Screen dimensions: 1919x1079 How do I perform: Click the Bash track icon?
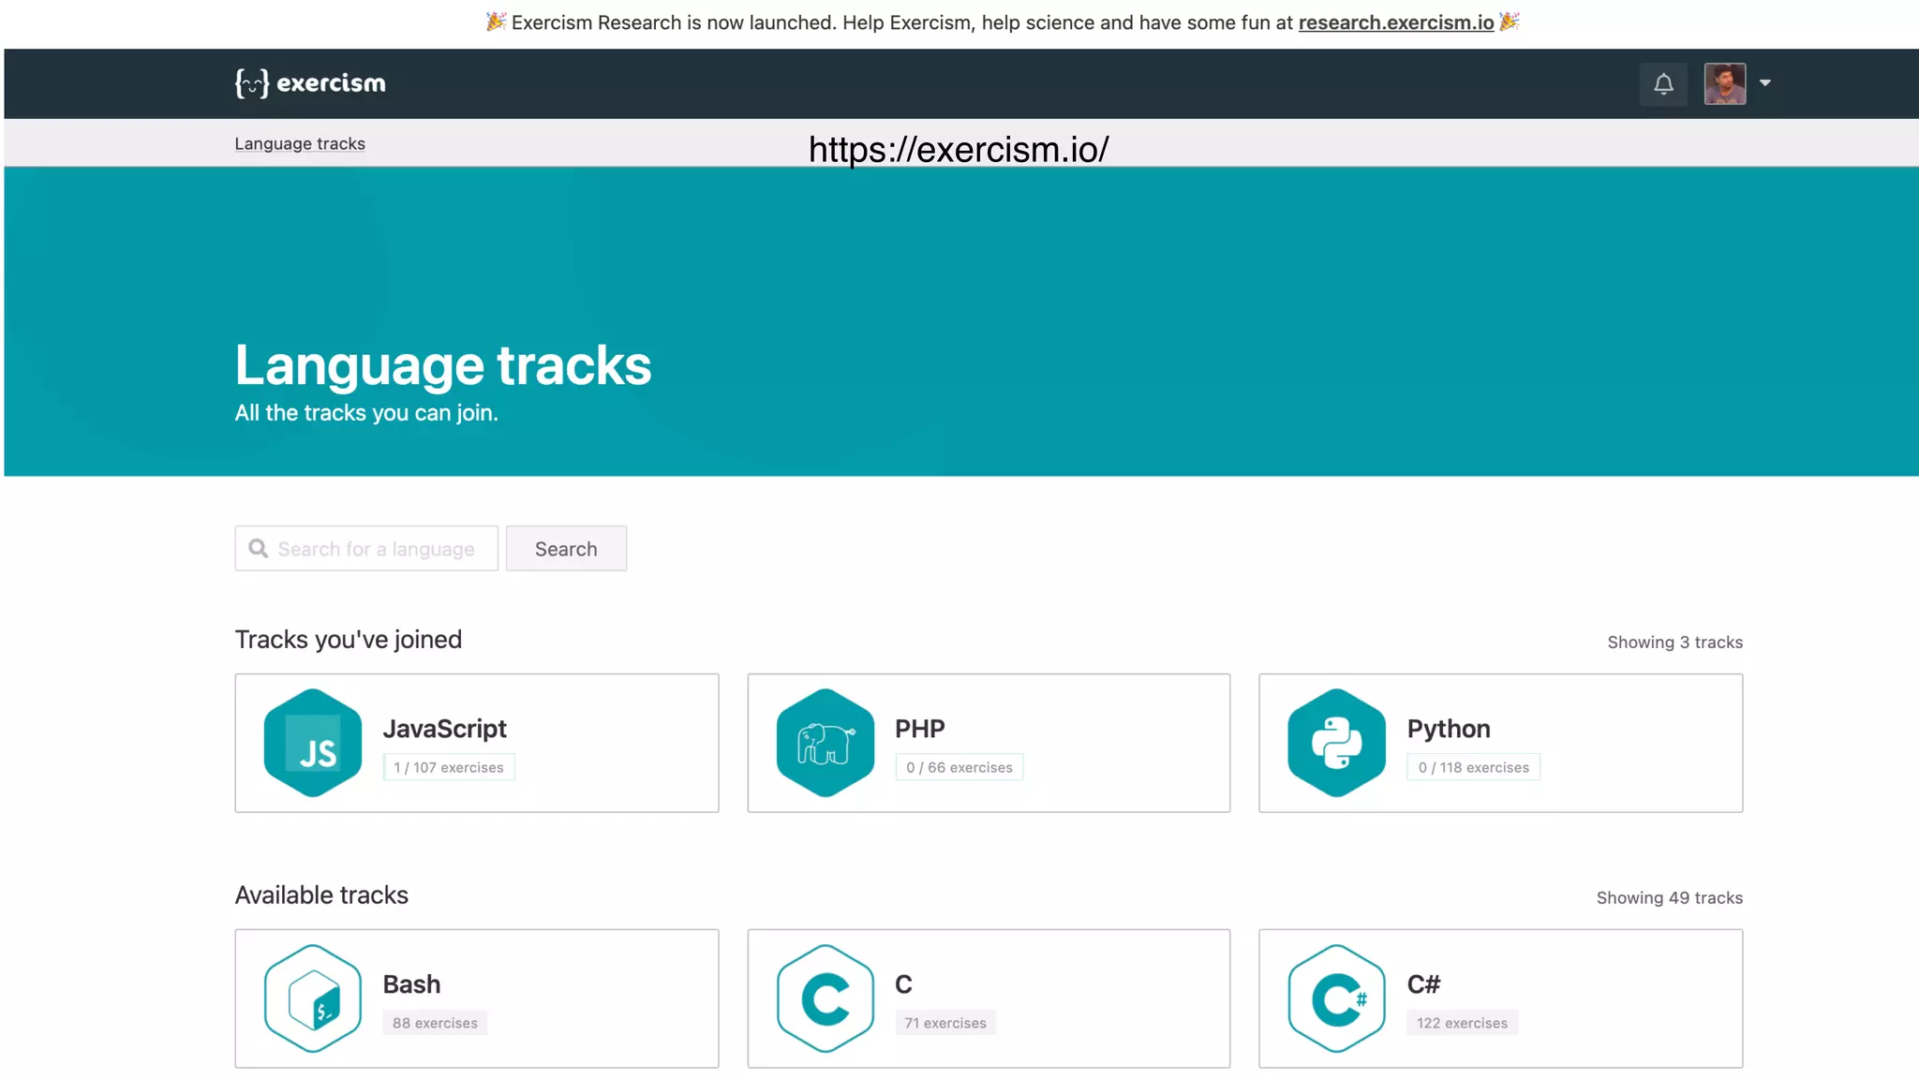pyautogui.click(x=313, y=998)
